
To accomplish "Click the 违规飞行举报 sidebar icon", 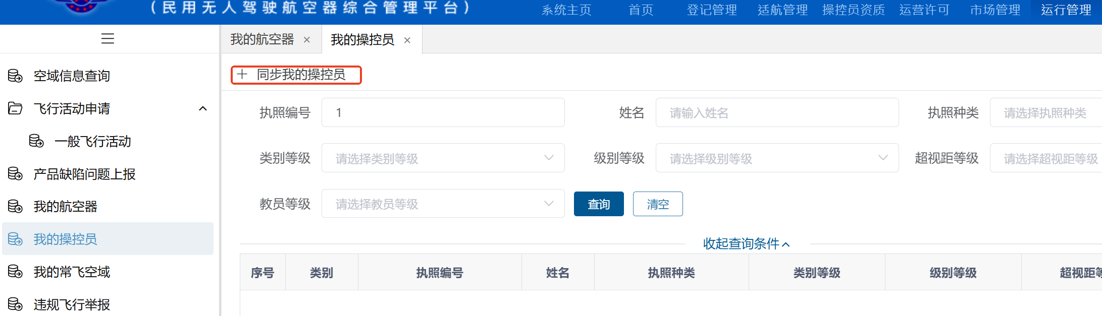I will pyautogui.click(x=15, y=304).
